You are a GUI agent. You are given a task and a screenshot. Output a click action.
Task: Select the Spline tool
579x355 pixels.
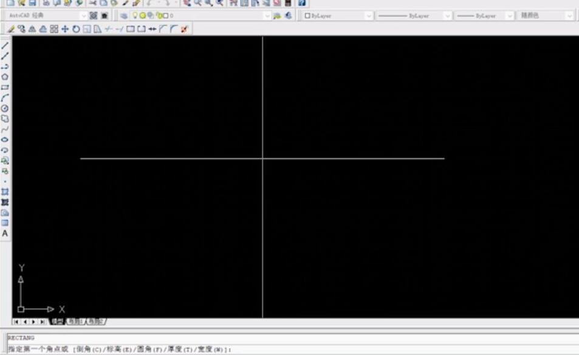pos(5,129)
